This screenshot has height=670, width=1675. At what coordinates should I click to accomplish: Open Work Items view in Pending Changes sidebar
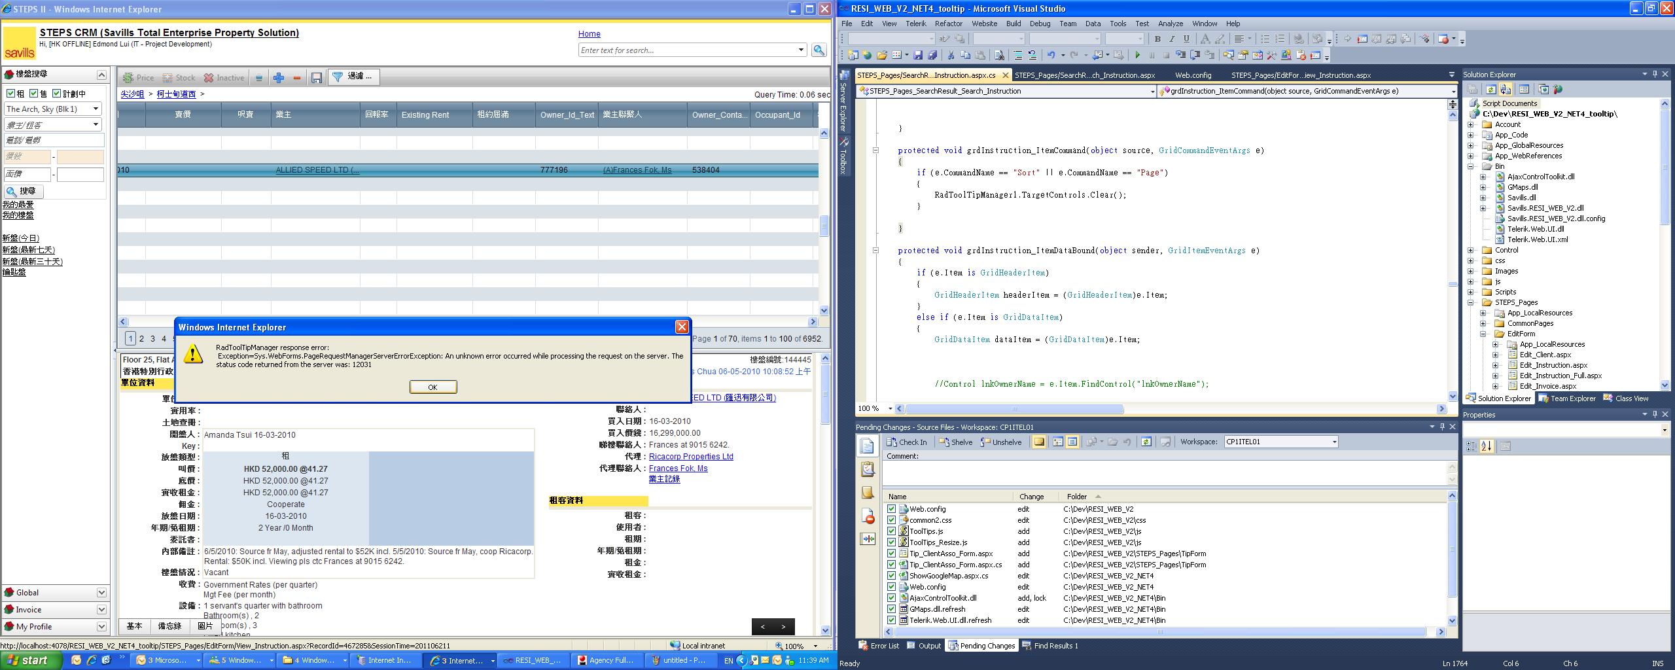pos(867,468)
